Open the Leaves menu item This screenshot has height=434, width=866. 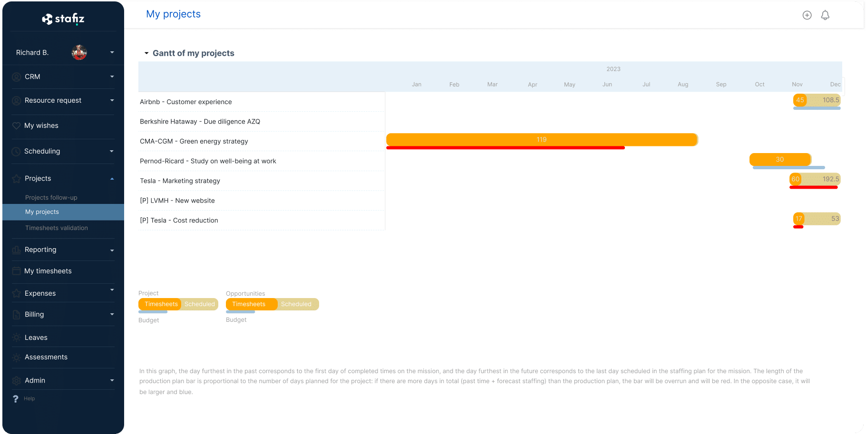(x=36, y=338)
